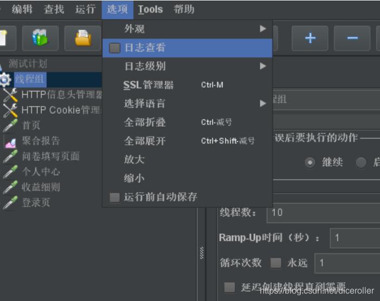Click the Open file toolbar icon
Viewport: 380px width, 301px height.
pyautogui.click(x=83, y=38)
